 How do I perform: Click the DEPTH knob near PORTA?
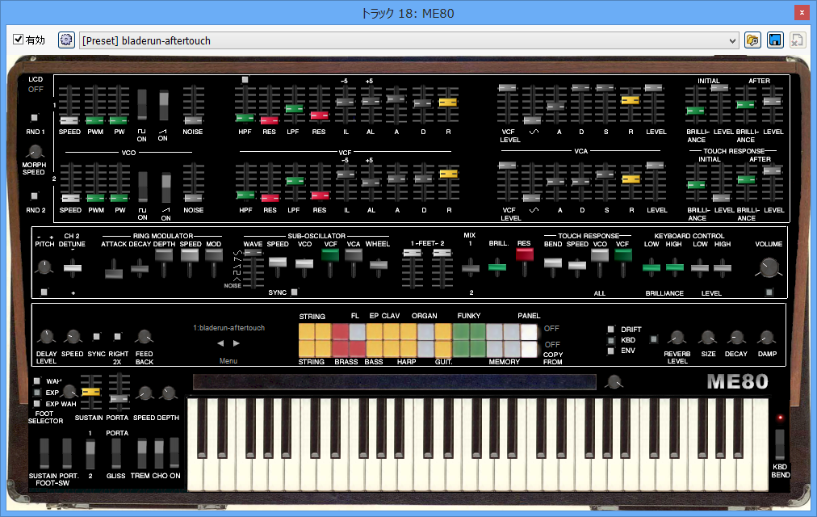click(x=168, y=393)
